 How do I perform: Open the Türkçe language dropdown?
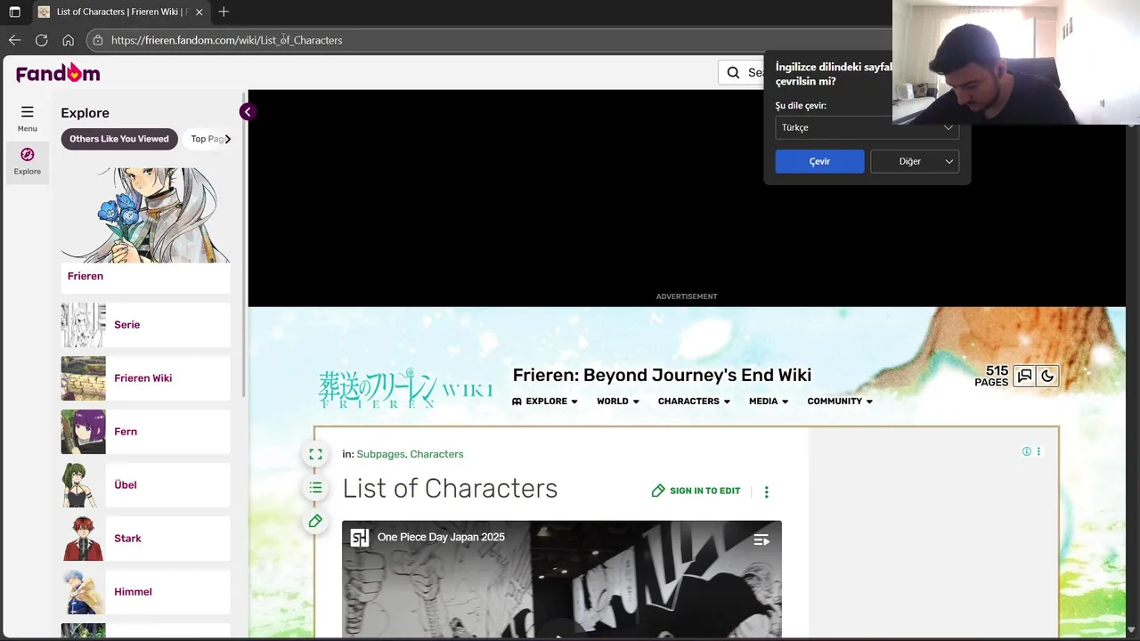pyautogui.click(x=867, y=127)
